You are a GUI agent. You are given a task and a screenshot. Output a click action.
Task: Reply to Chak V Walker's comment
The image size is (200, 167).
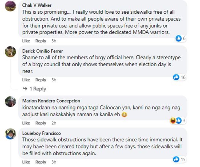pos(41,41)
